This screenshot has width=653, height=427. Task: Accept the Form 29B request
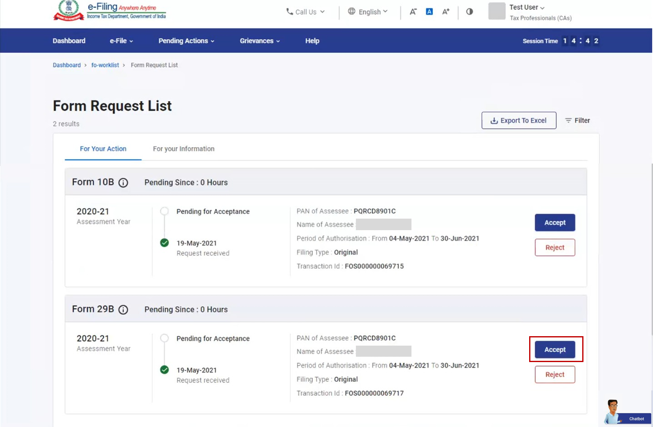coord(555,350)
